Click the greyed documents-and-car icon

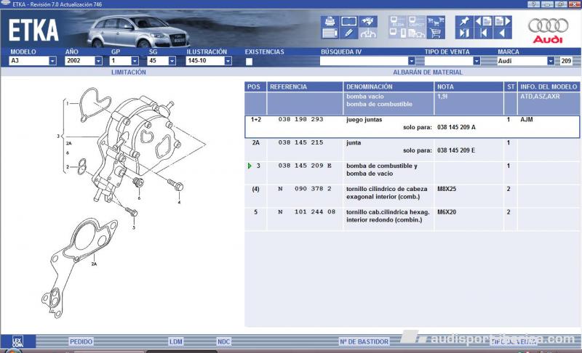pos(416,33)
